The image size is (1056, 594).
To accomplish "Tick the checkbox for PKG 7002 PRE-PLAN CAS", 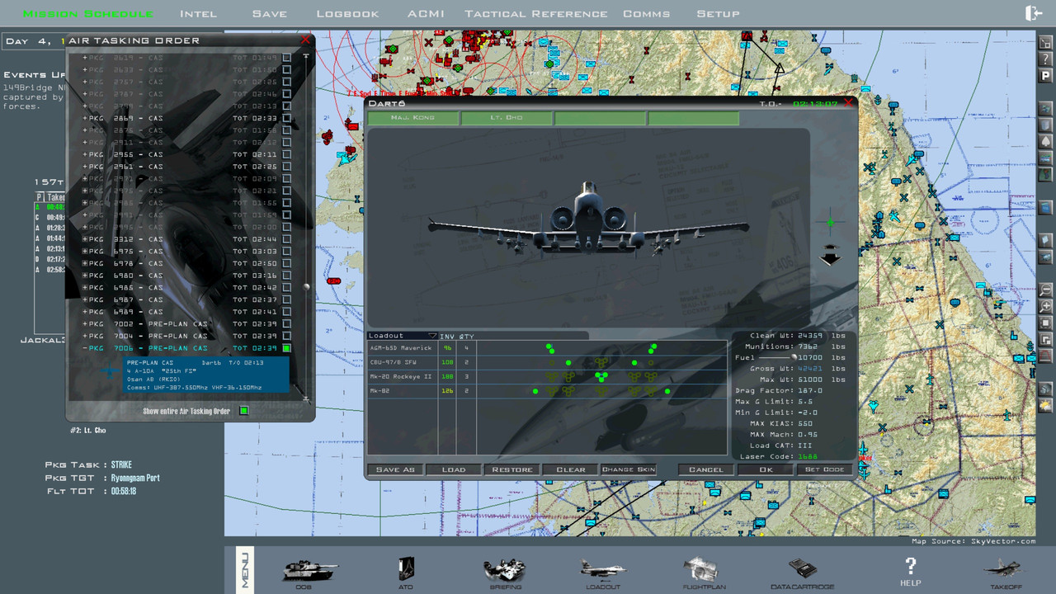I will click(x=286, y=324).
